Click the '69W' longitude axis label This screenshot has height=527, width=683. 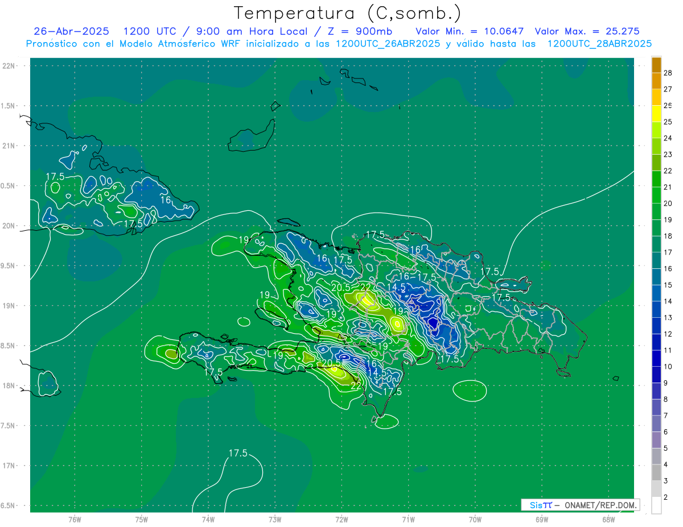pos(542,519)
